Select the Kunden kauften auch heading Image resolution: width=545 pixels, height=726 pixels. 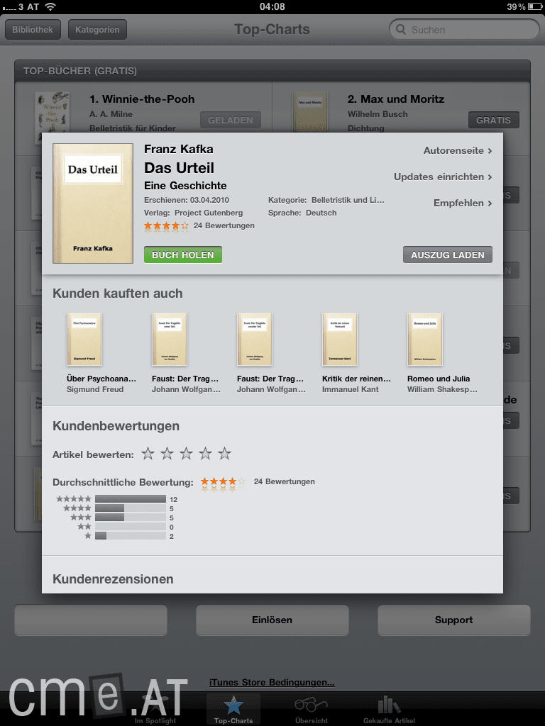click(x=118, y=294)
